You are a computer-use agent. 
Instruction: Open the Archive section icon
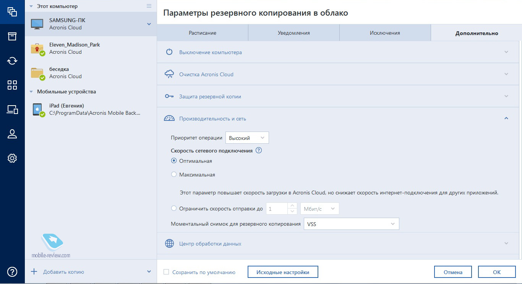tap(12, 36)
